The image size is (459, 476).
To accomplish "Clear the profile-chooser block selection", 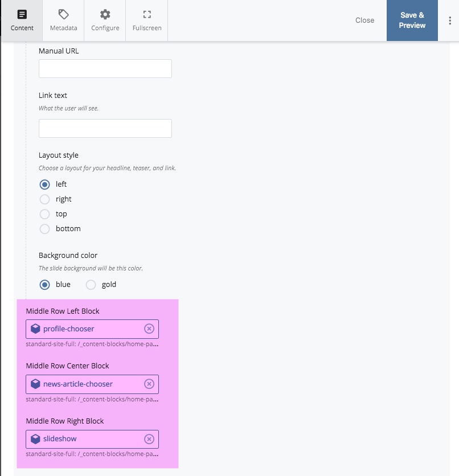I will tap(149, 329).
